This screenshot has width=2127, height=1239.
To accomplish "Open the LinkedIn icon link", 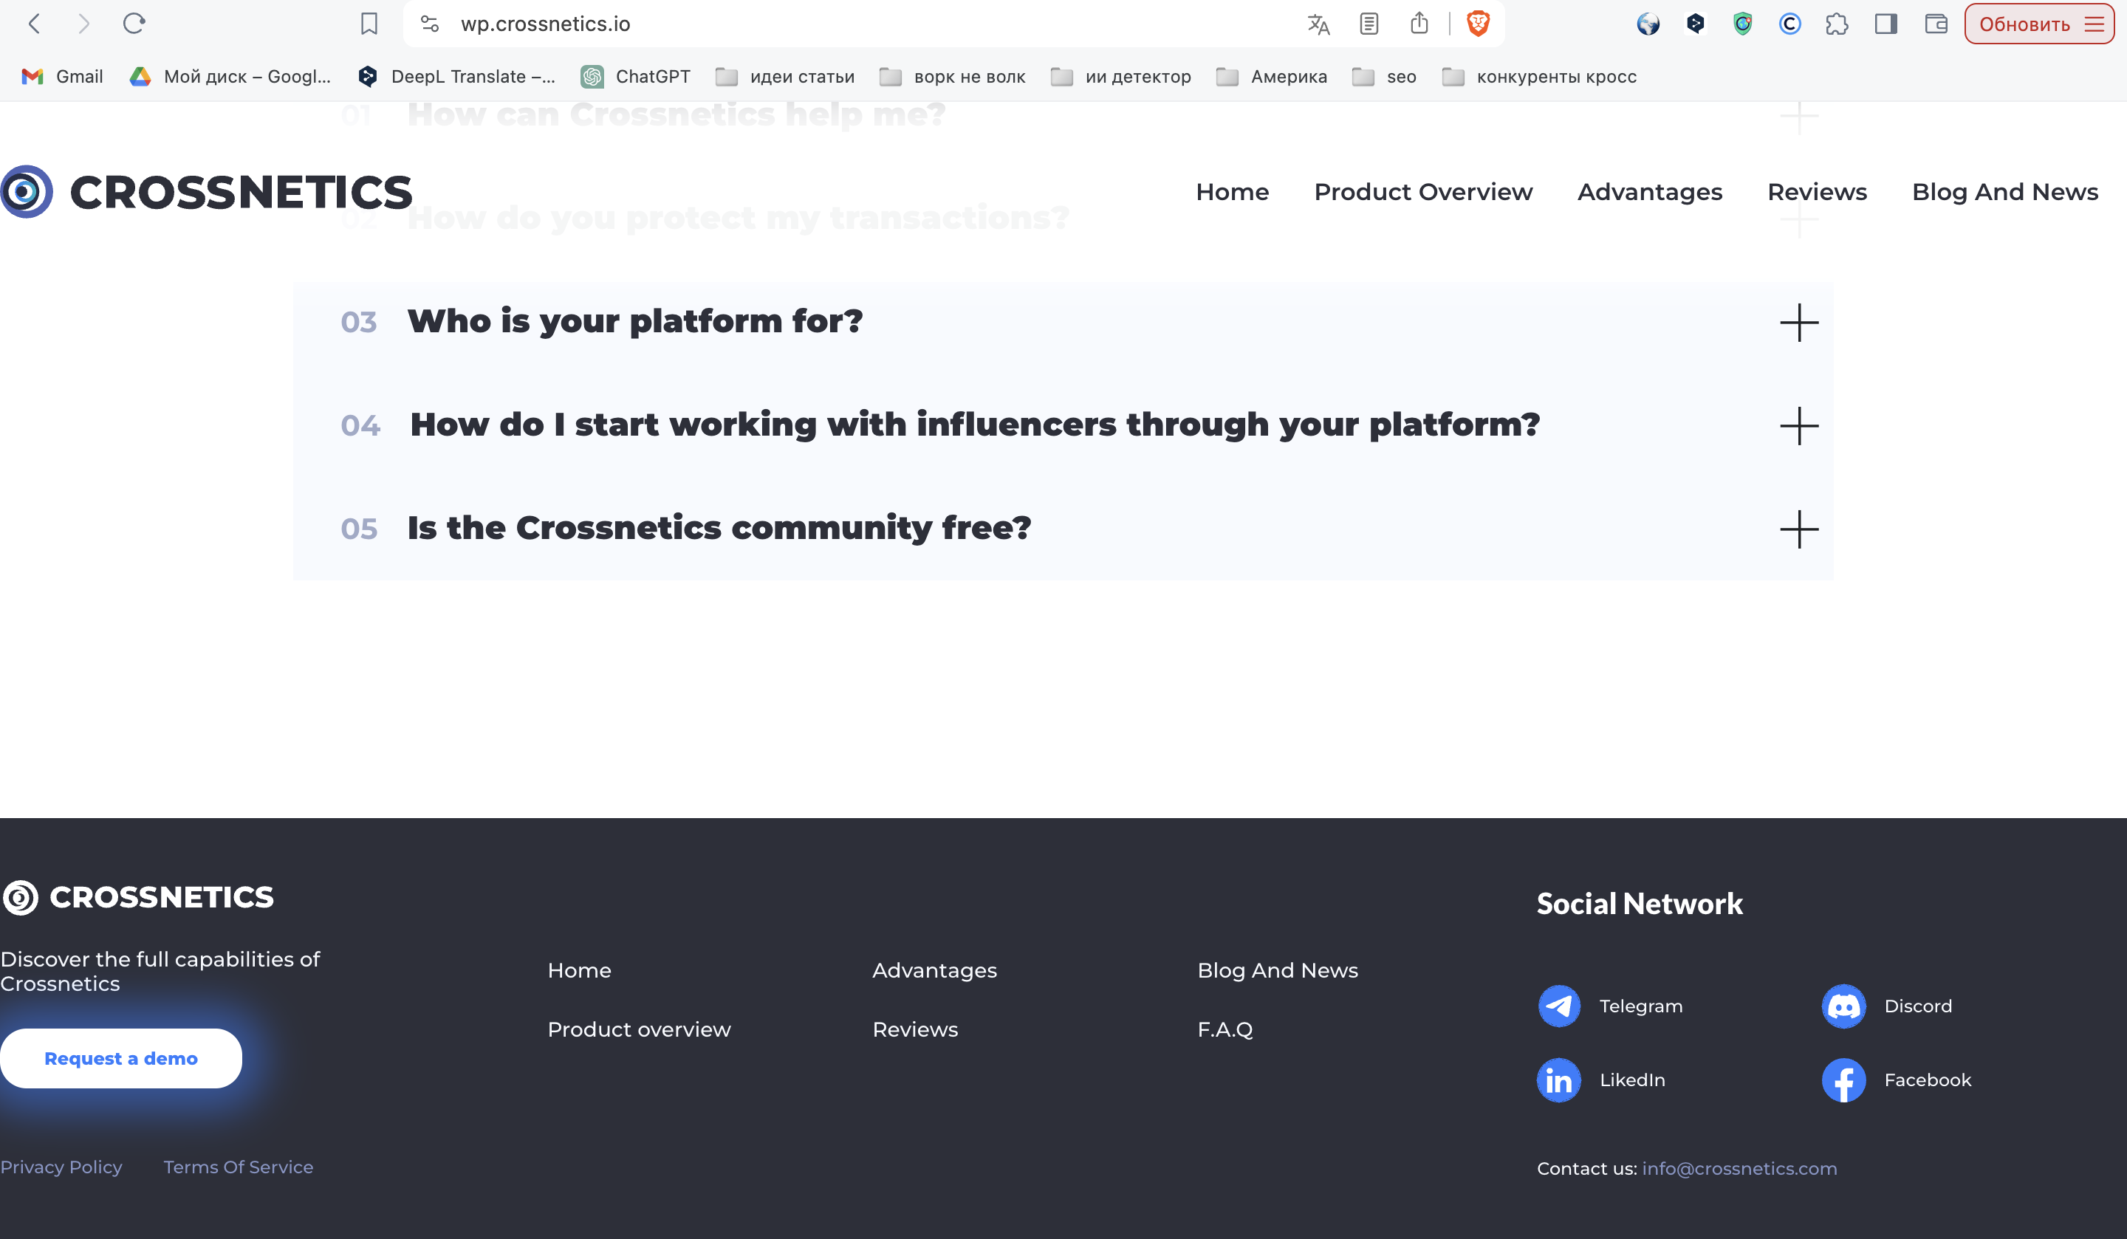I will [1559, 1080].
